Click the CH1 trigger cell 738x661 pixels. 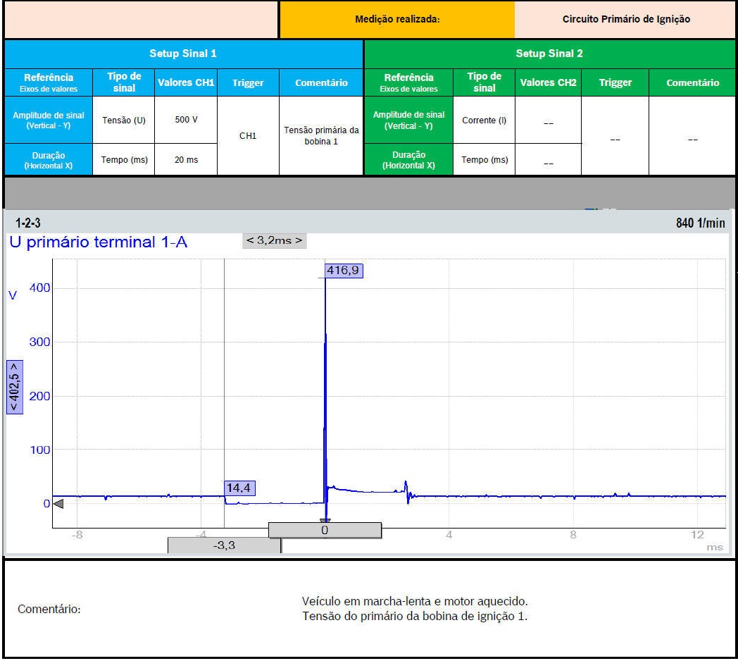pyautogui.click(x=248, y=136)
